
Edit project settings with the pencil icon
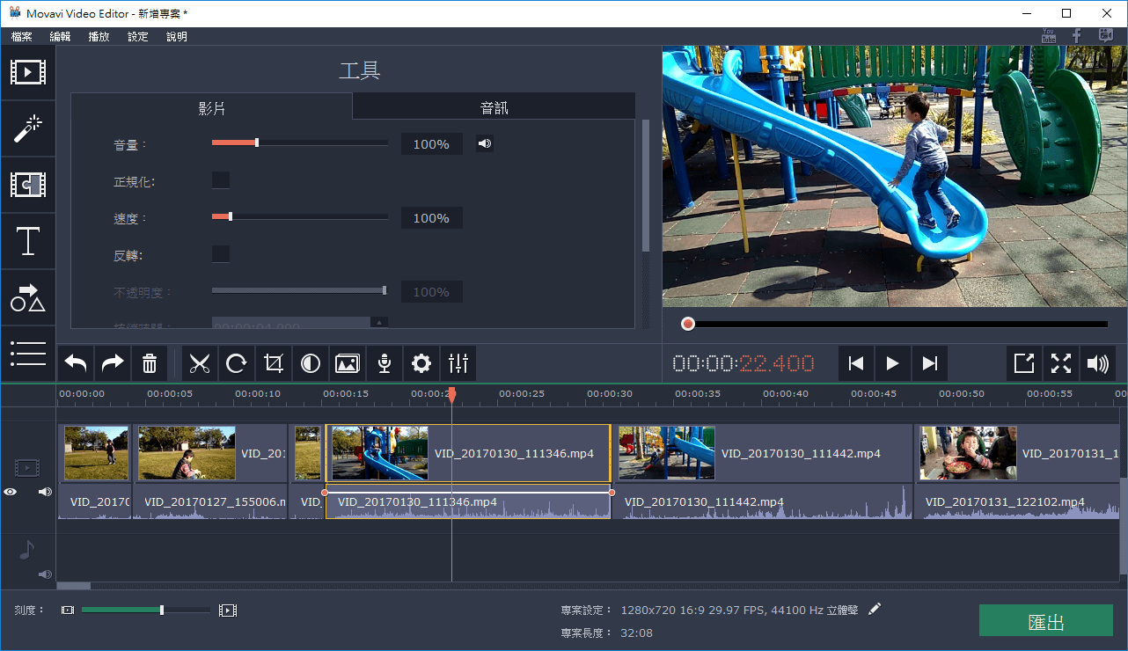[x=875, y=608]
